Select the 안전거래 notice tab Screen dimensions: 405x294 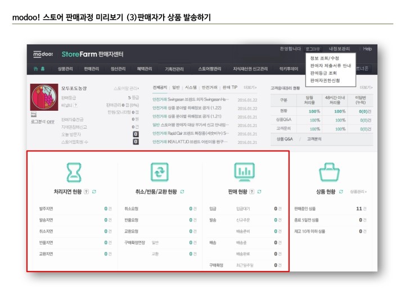(209, 88)
